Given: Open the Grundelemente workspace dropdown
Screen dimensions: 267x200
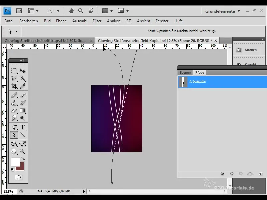Looking at the screenshot, I should [x=223, y=11].
